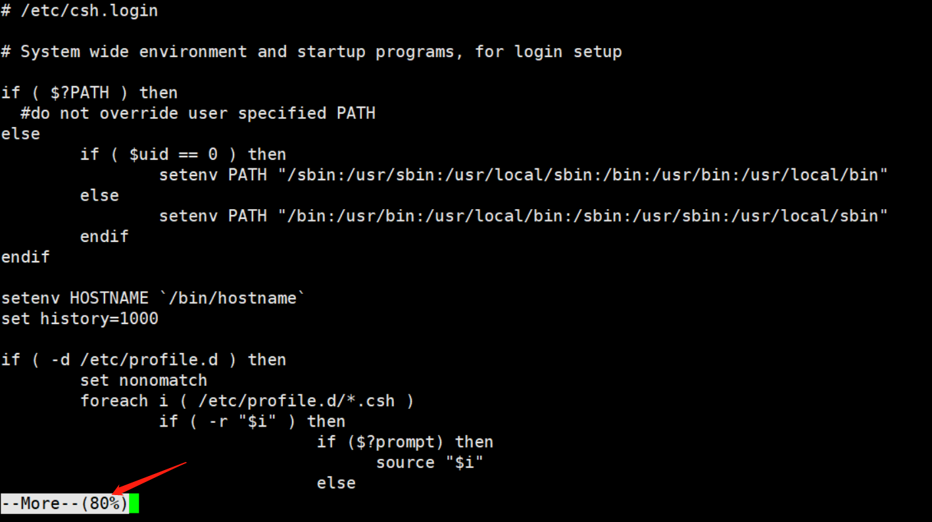Click the --More--(80%) pager prompt
Image resolution: width=932 pixels, height=522 pixels.
click(64, 504)
